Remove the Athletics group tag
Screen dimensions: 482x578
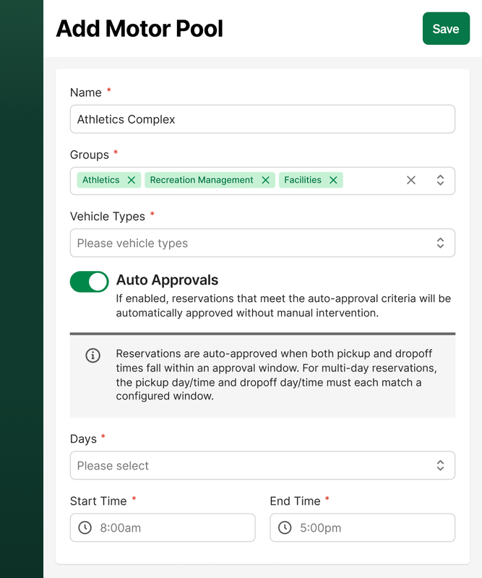click(x=132, y=180)
